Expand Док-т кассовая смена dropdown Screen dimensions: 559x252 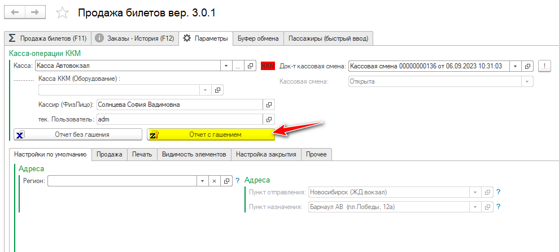(515, 66)
